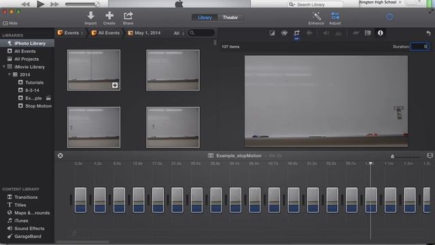
Task: Click into the Duration field
Action: [420, 47]
